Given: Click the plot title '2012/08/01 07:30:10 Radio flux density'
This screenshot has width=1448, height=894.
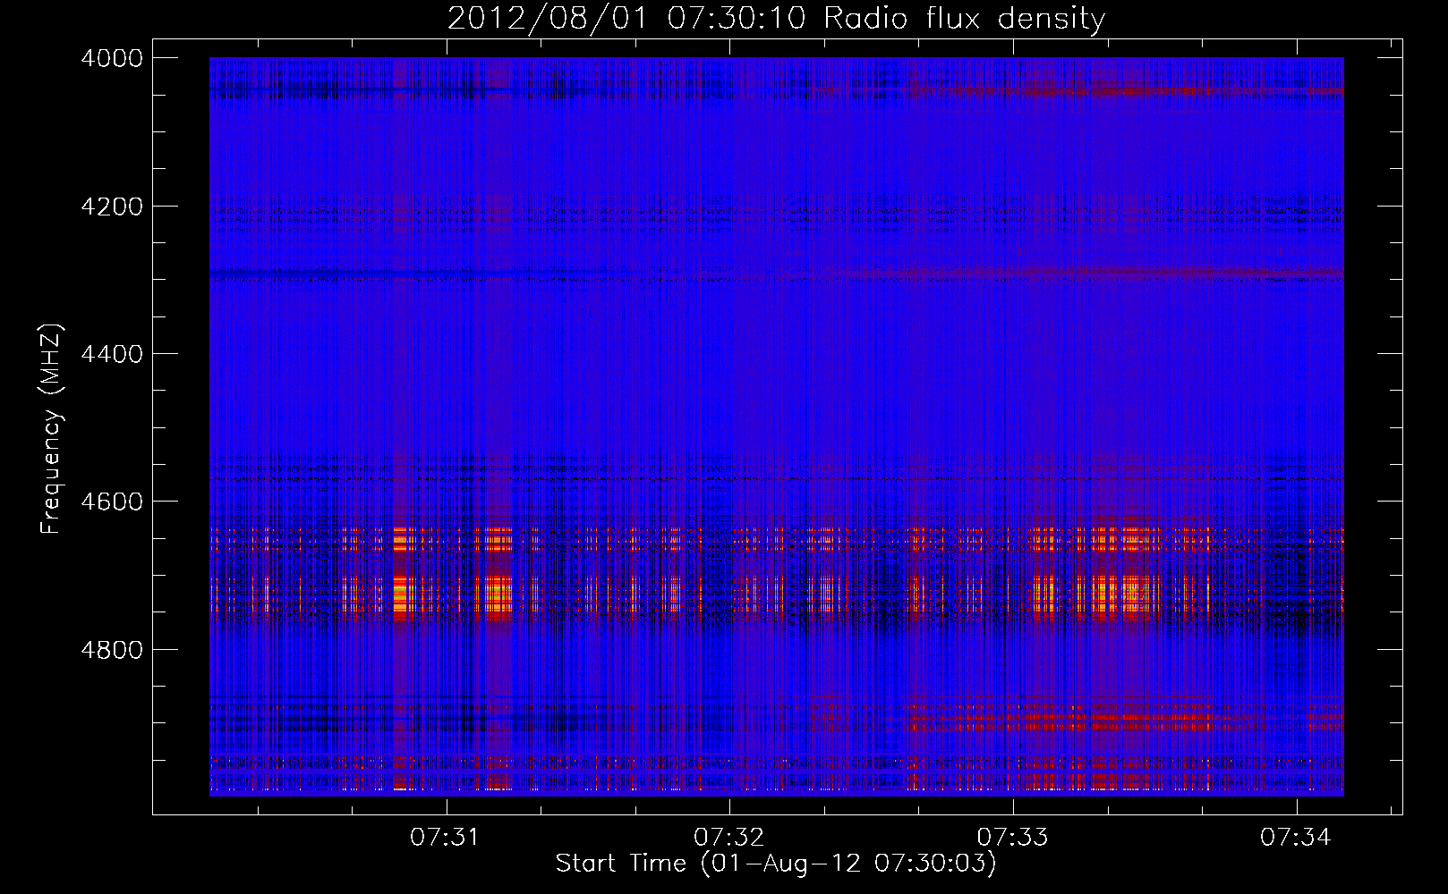Looking at the screenshot, I should 777,18.
